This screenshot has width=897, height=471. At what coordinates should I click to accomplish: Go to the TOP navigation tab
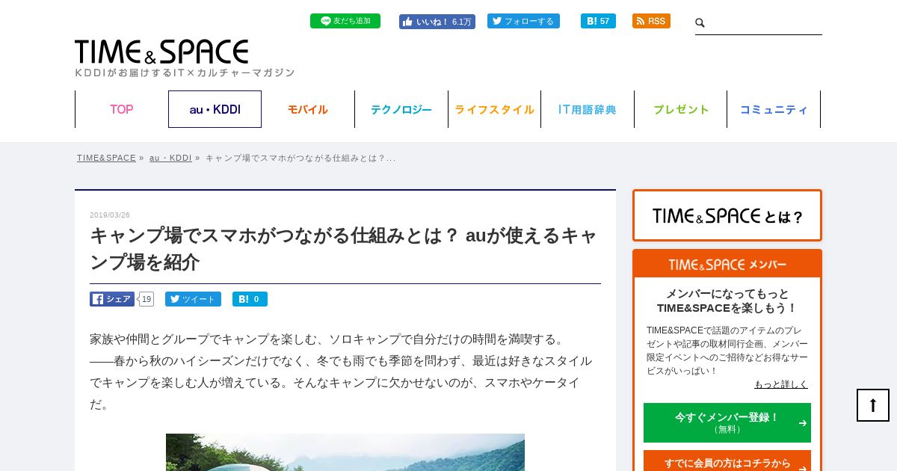[x=122, y=109]
